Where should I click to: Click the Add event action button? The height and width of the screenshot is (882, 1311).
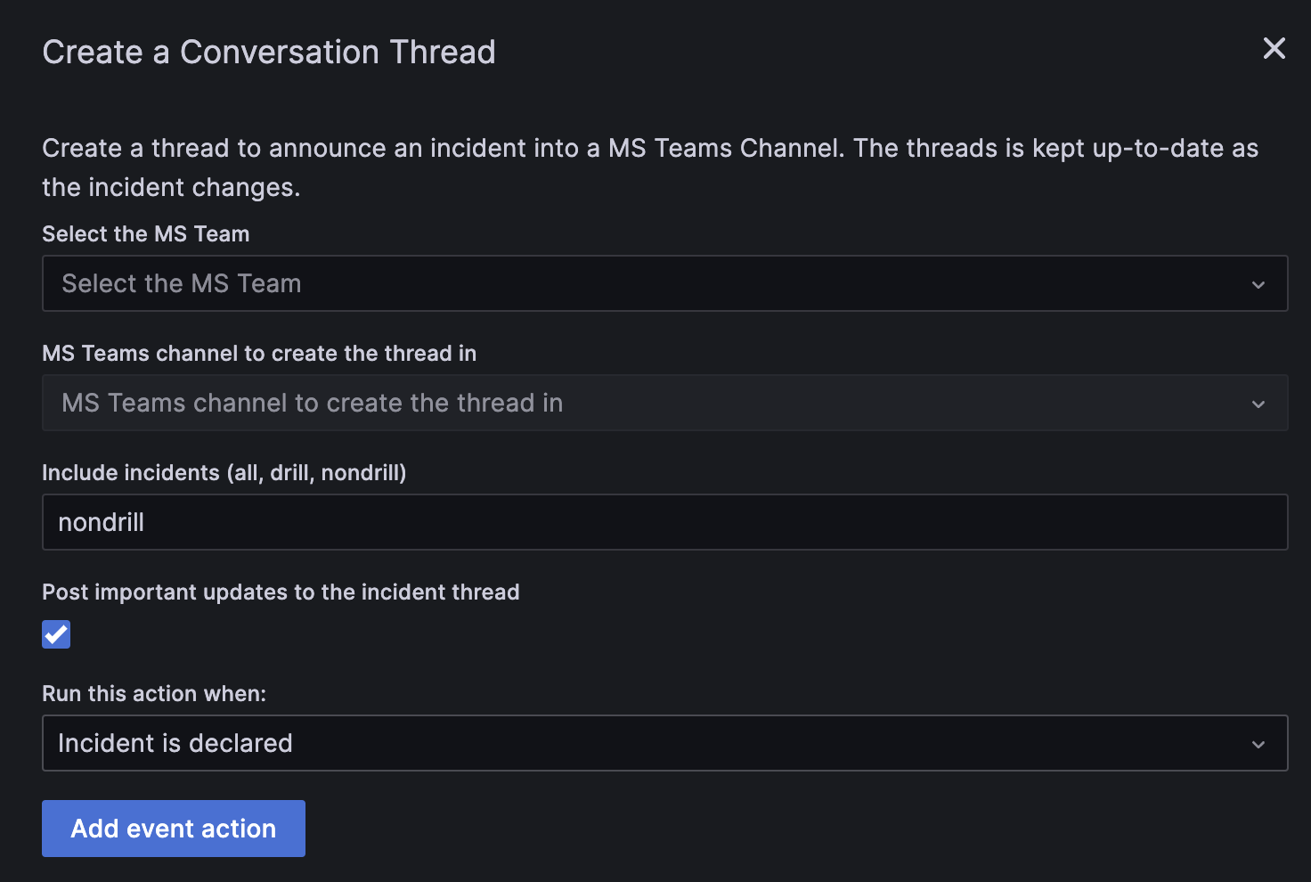pyautogui.click(x=173, y=828)
